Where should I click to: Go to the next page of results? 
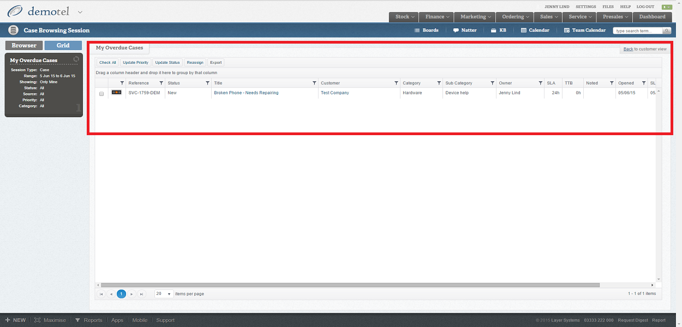click(131, 294)
